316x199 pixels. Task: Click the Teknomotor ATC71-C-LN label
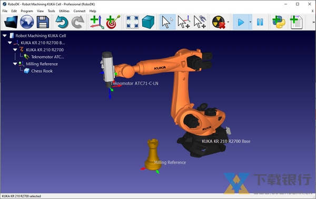coord(134,83)
